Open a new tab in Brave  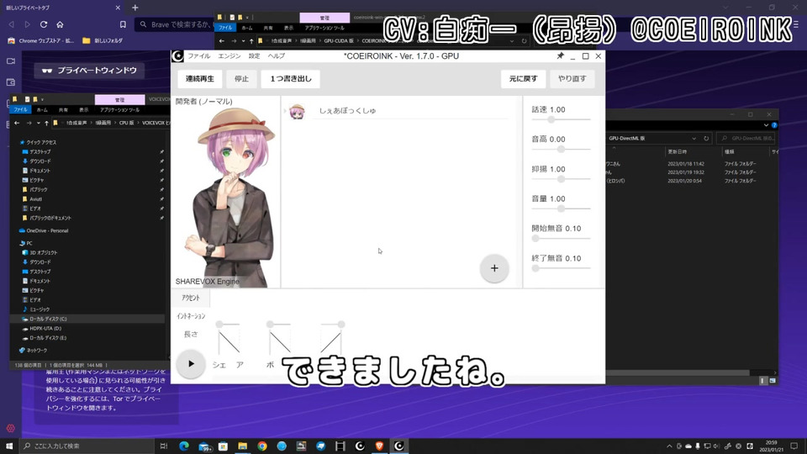pyautogui.click(x=134, y=8)
